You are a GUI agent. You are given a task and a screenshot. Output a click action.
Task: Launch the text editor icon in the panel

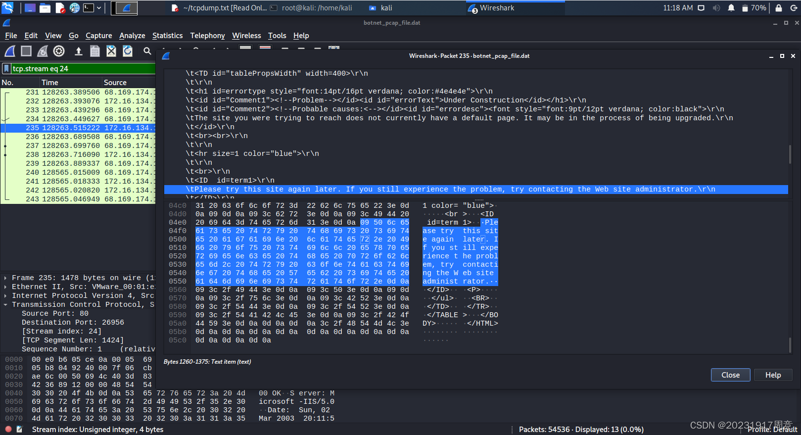coord(60,8)
